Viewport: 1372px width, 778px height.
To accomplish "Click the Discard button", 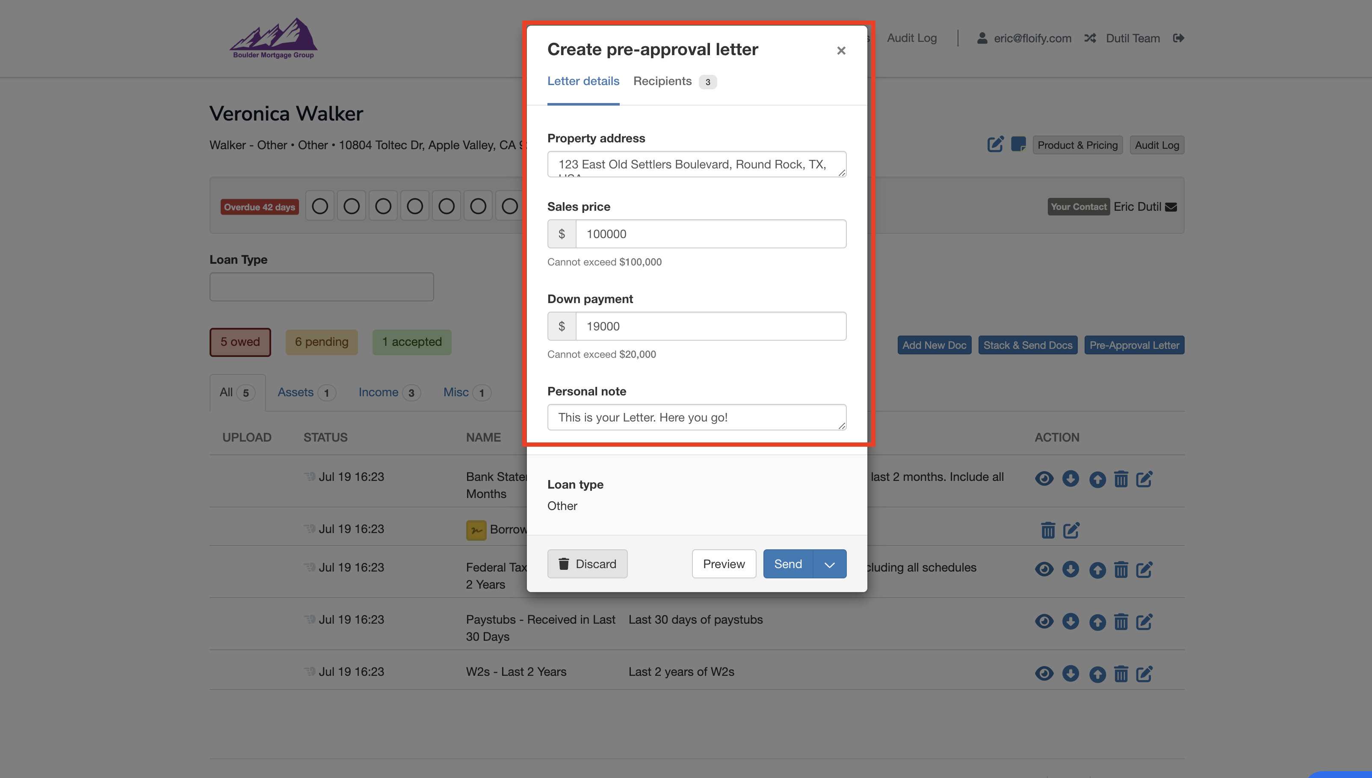I will (x=587, y=564).
